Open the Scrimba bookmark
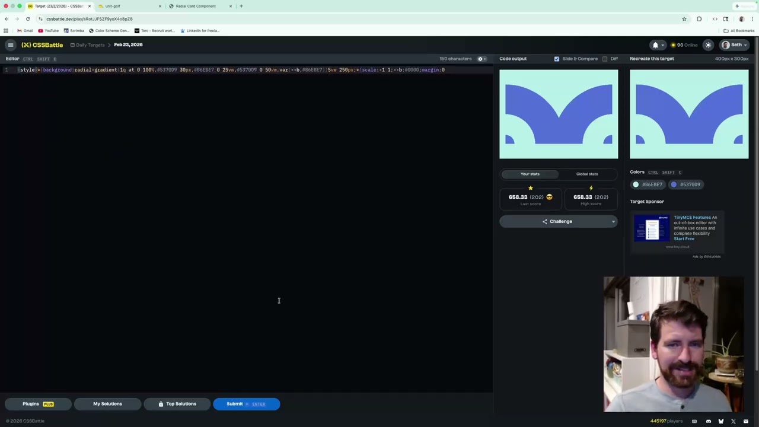 tap(74, 31)
